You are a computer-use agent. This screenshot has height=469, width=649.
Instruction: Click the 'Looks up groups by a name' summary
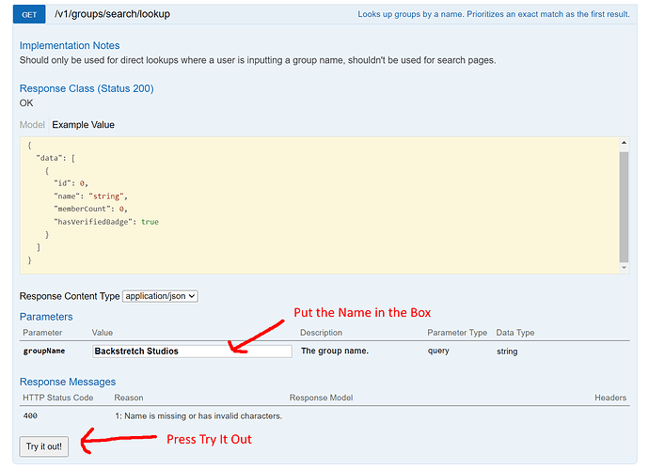coord(494,14)
